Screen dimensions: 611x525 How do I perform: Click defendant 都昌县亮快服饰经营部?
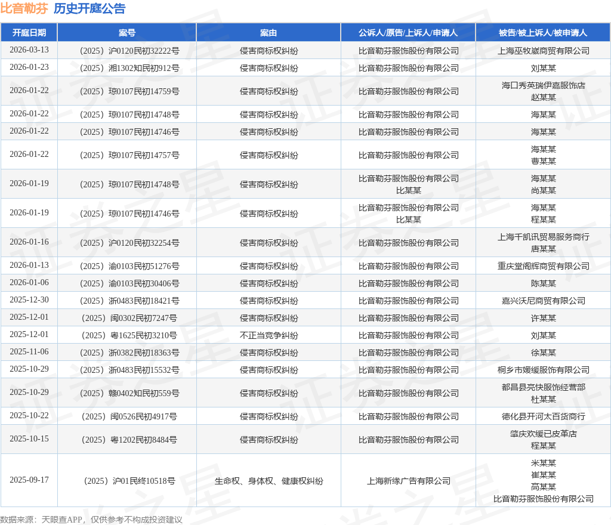543,387
